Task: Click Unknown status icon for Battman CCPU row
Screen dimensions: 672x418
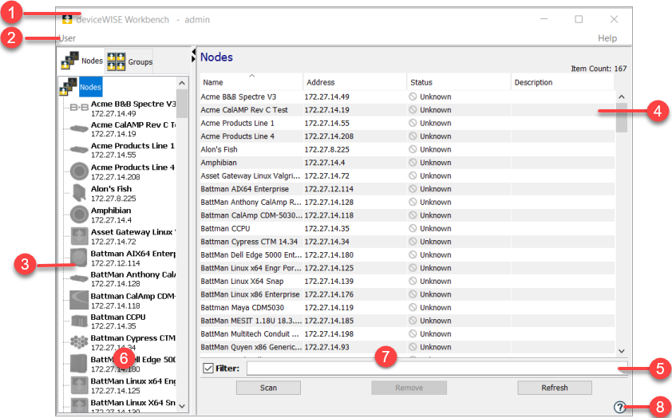Action: [413, 228]
